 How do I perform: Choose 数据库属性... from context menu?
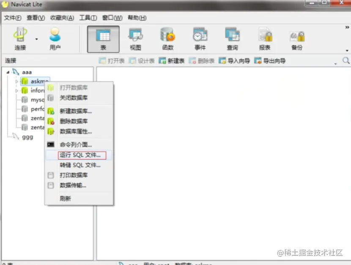[79, 131]
